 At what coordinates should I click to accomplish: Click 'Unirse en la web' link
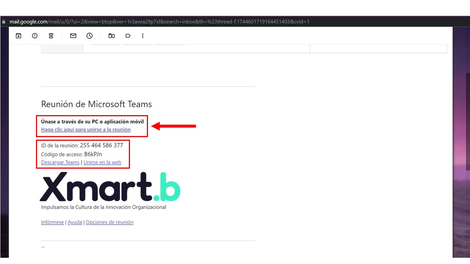point(102,162)
